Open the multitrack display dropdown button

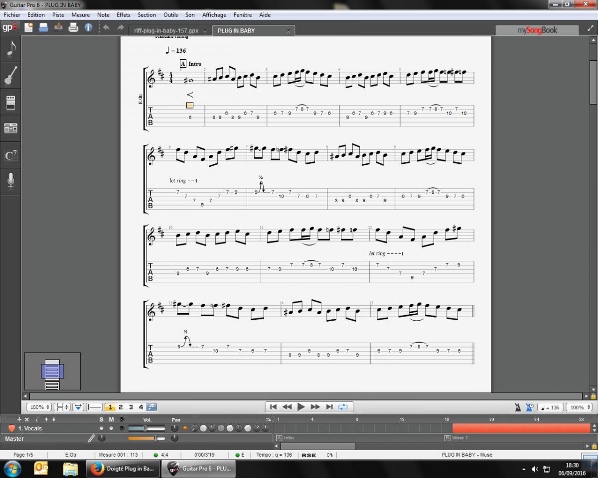click(x=78, y=407)
